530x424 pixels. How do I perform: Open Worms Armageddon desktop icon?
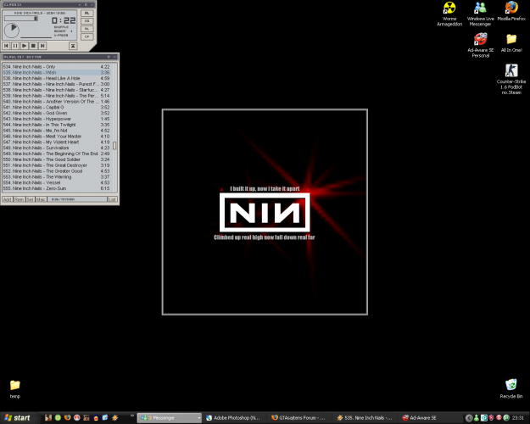coord(450,12)
